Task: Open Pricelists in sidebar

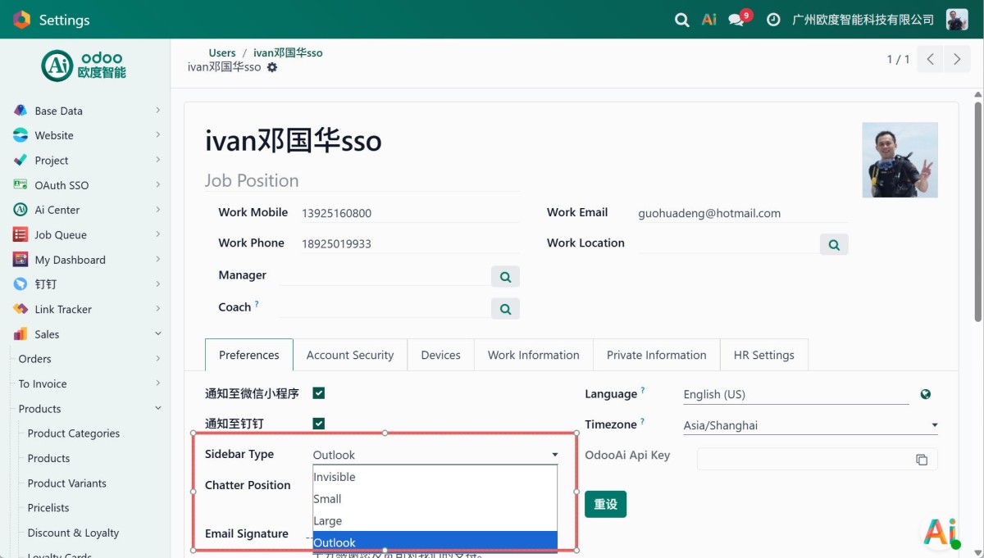Action: point(48,508)
